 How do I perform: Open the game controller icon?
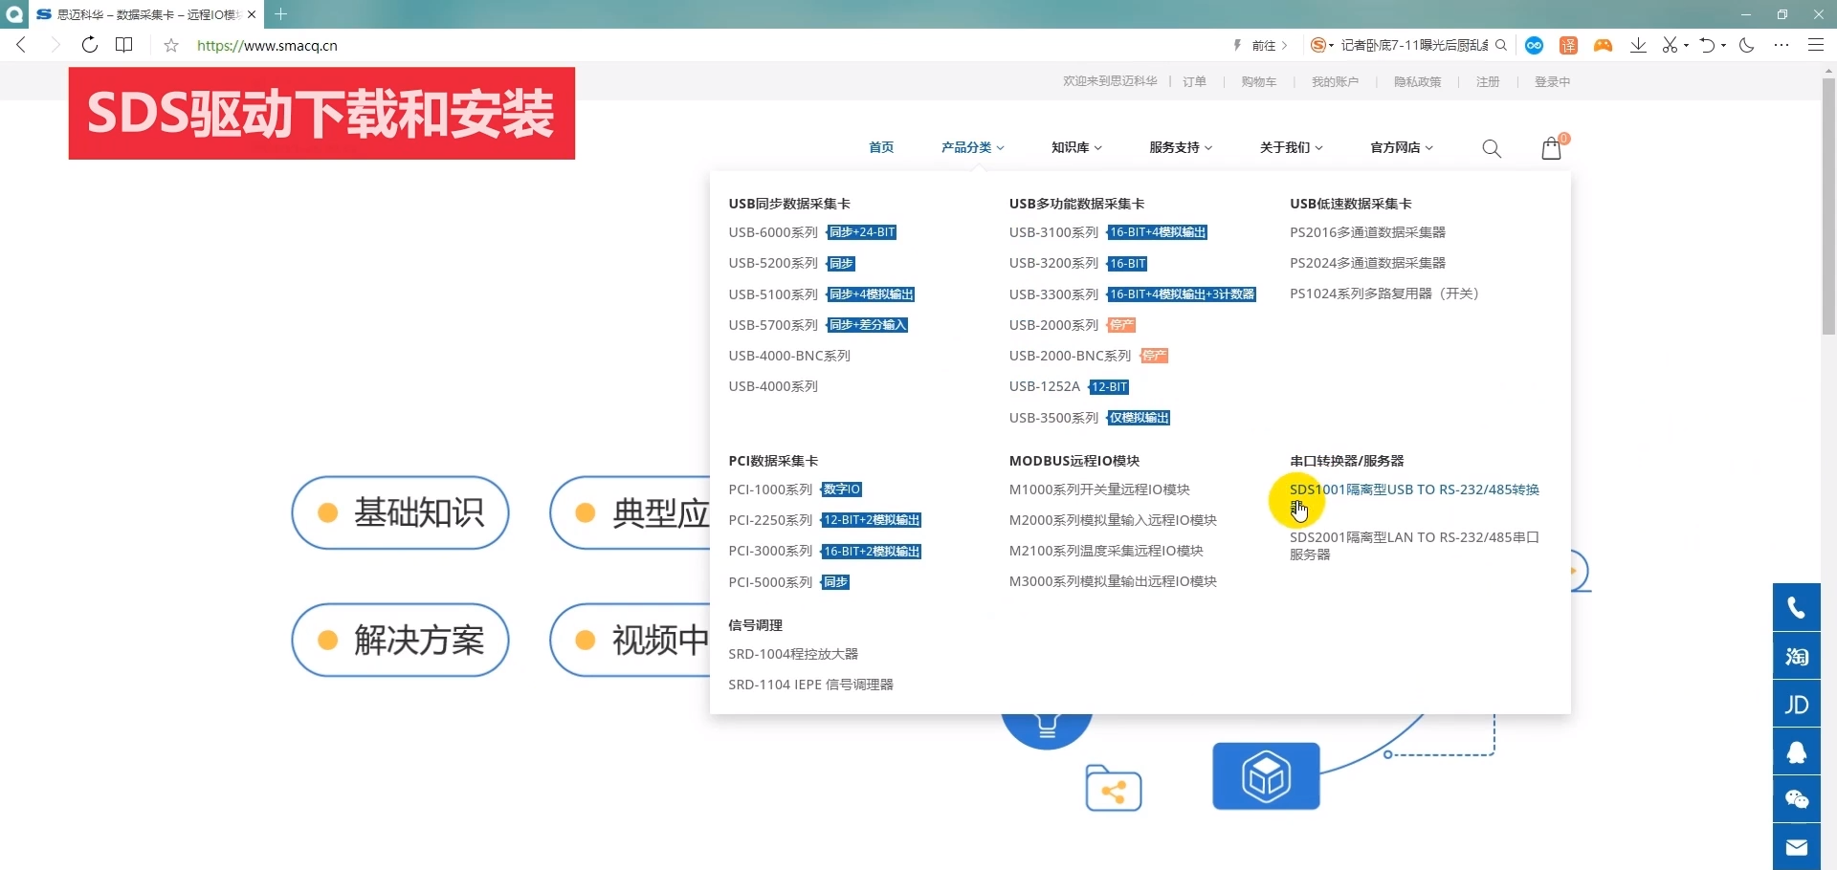pos(1603,45)
